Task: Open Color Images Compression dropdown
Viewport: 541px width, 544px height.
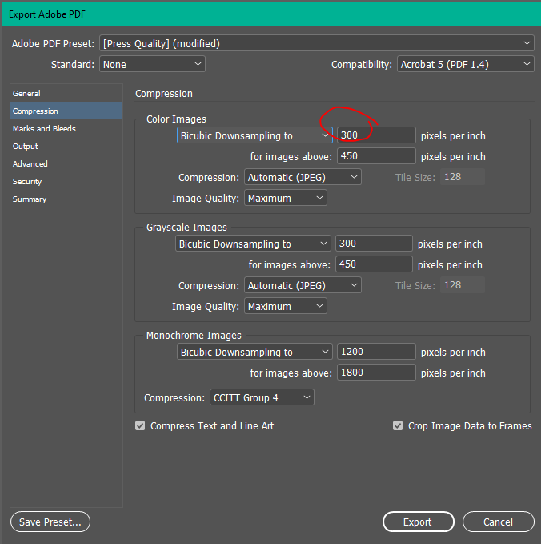Action: [303, 177]
